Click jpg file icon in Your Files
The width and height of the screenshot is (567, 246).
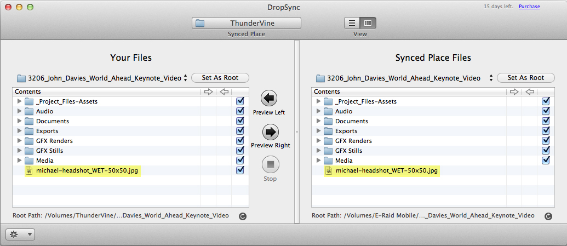[29, 170]
